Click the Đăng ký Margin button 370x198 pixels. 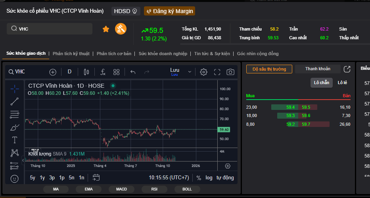(169, 11)
